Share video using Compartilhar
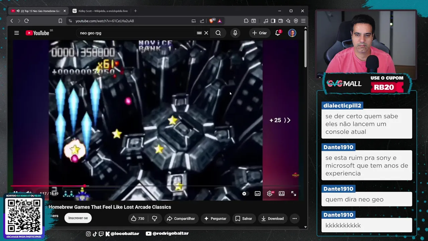The height and width of the screenshot is (241, 428). pos(181,219)
